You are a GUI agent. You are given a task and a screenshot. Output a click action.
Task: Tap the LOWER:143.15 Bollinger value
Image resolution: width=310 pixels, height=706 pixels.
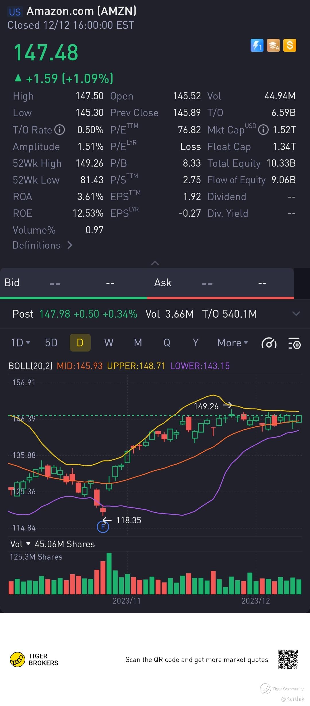point(200,366)
